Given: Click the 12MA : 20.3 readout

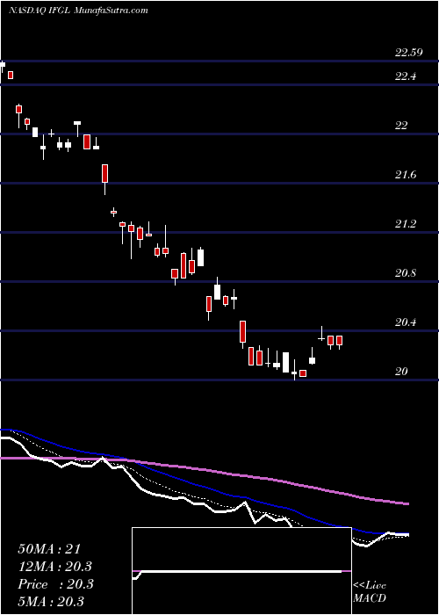Looking at the screenshot, I should [x=54, y=567].
